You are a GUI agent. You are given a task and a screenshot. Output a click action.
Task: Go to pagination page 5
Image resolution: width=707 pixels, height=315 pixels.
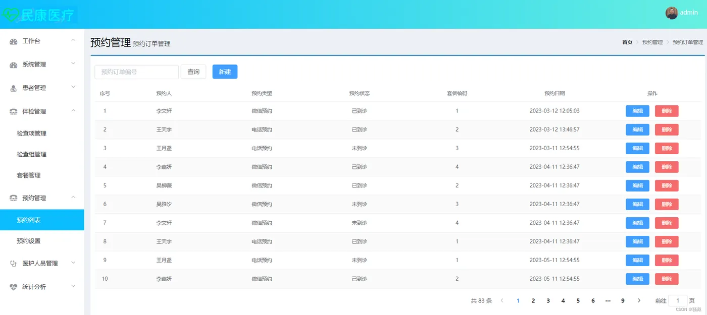tap(578, 301)
